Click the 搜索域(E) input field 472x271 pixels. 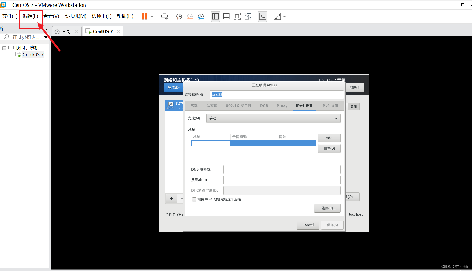click(282, 180)
